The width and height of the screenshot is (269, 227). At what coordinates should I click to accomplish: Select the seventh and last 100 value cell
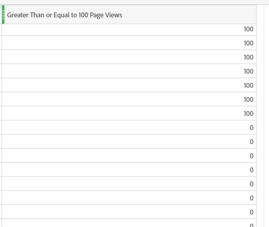pyautogui.click(x=129, y=113)
